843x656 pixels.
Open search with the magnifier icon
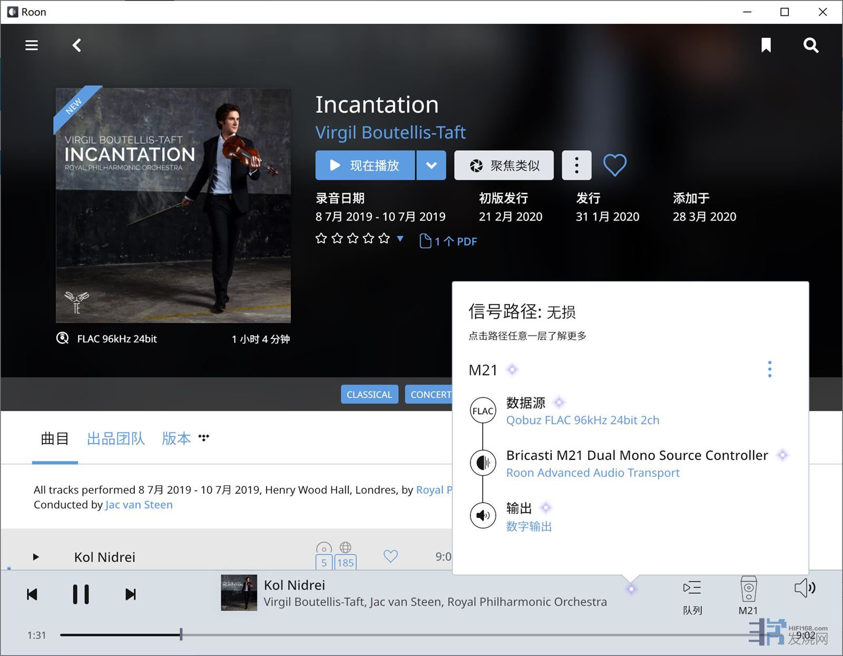tap(810, 45)
